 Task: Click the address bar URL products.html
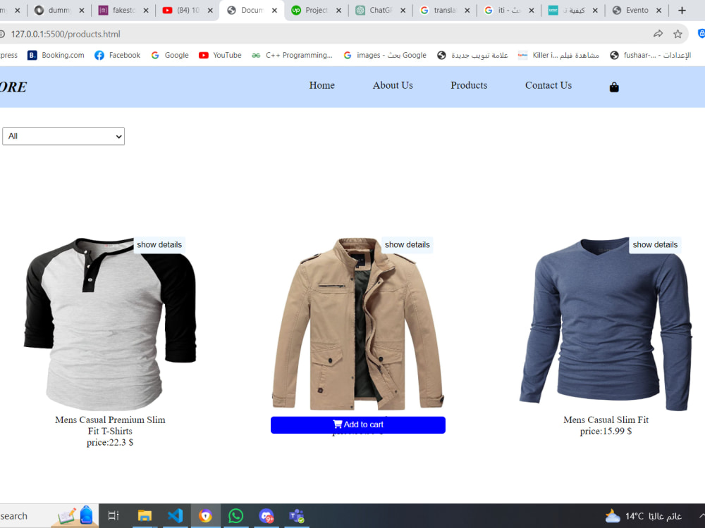(x=66, y=34)
